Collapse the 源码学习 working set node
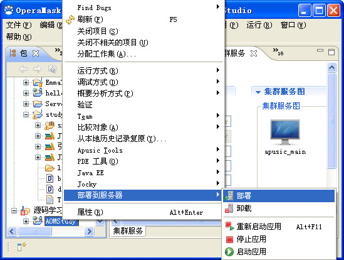Image resolution: width=344 pixels, height=260 pixels. (14, 211)
